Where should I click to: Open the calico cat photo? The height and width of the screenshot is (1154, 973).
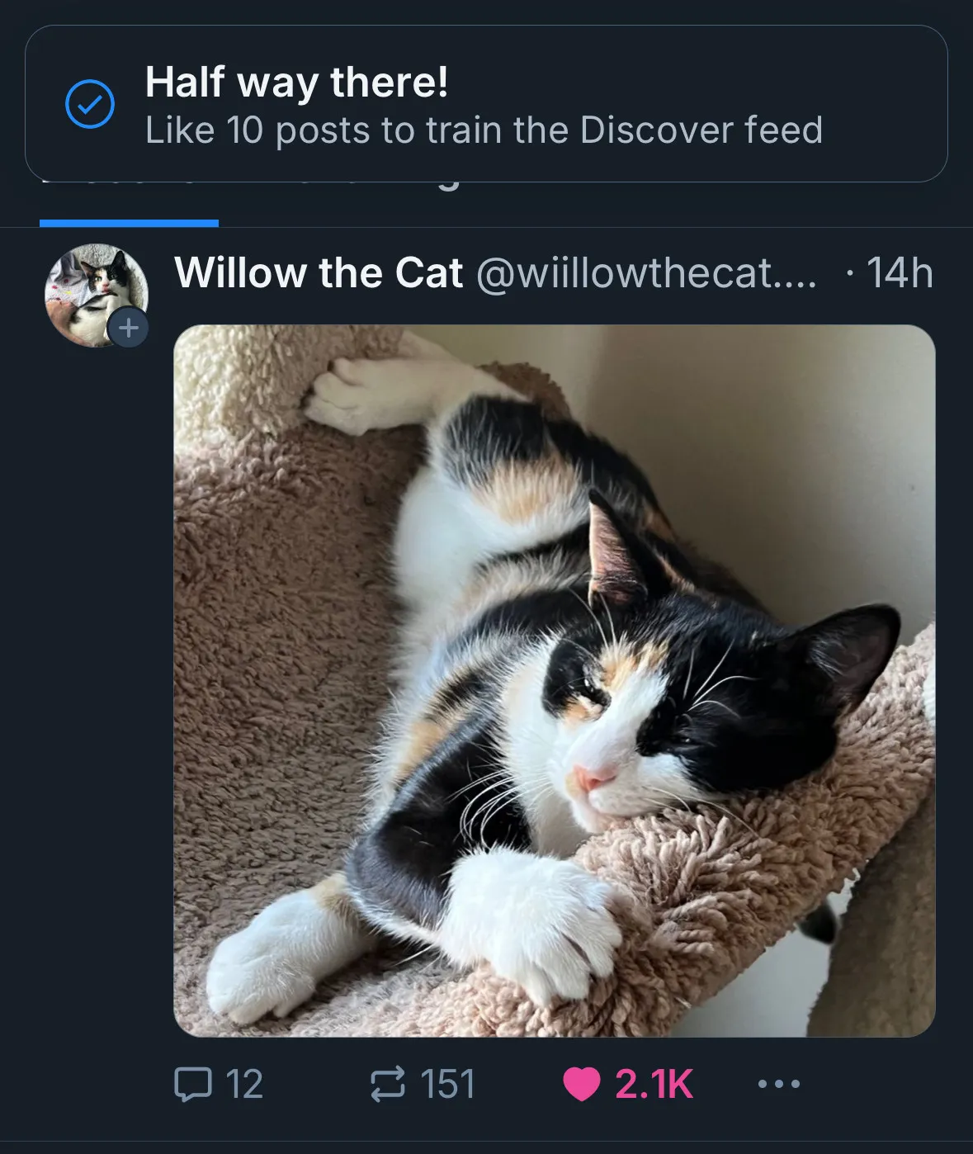(x=554, y=680)
